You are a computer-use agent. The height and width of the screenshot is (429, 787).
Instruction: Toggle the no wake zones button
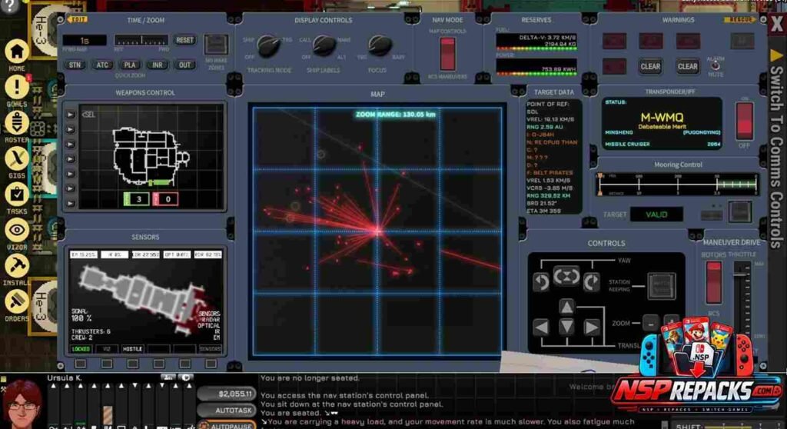[216, 45]
